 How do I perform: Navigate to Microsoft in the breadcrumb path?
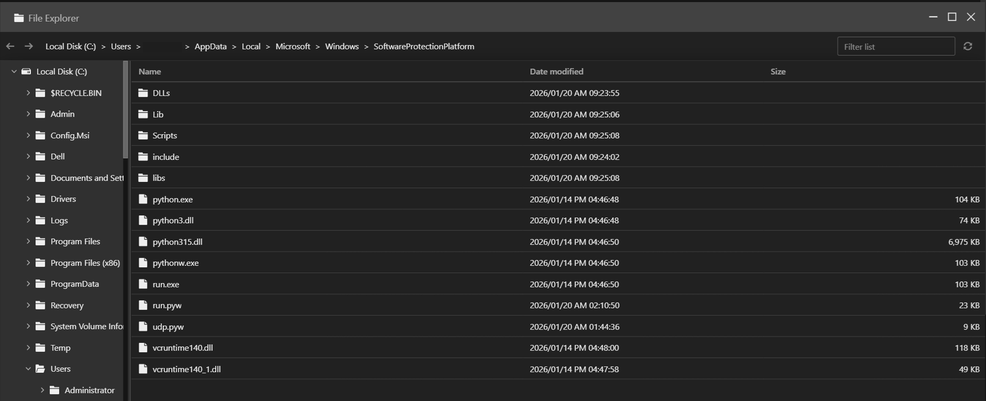[292, 46]
